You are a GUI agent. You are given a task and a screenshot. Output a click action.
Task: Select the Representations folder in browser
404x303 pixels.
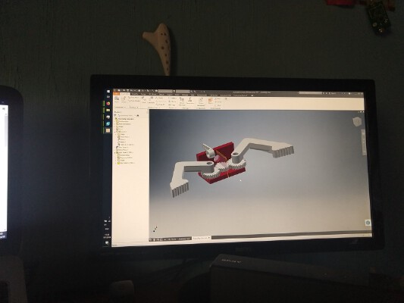124,124
